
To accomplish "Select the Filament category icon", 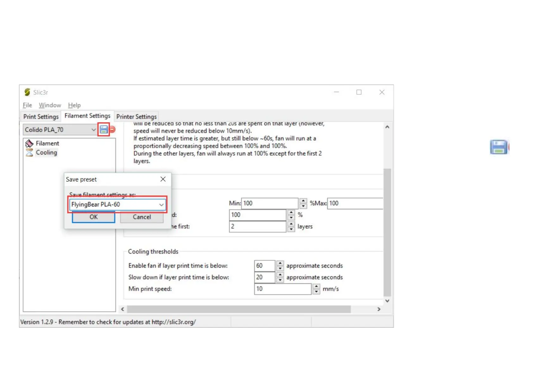I will pyautogui.click(x=29, y=143).
